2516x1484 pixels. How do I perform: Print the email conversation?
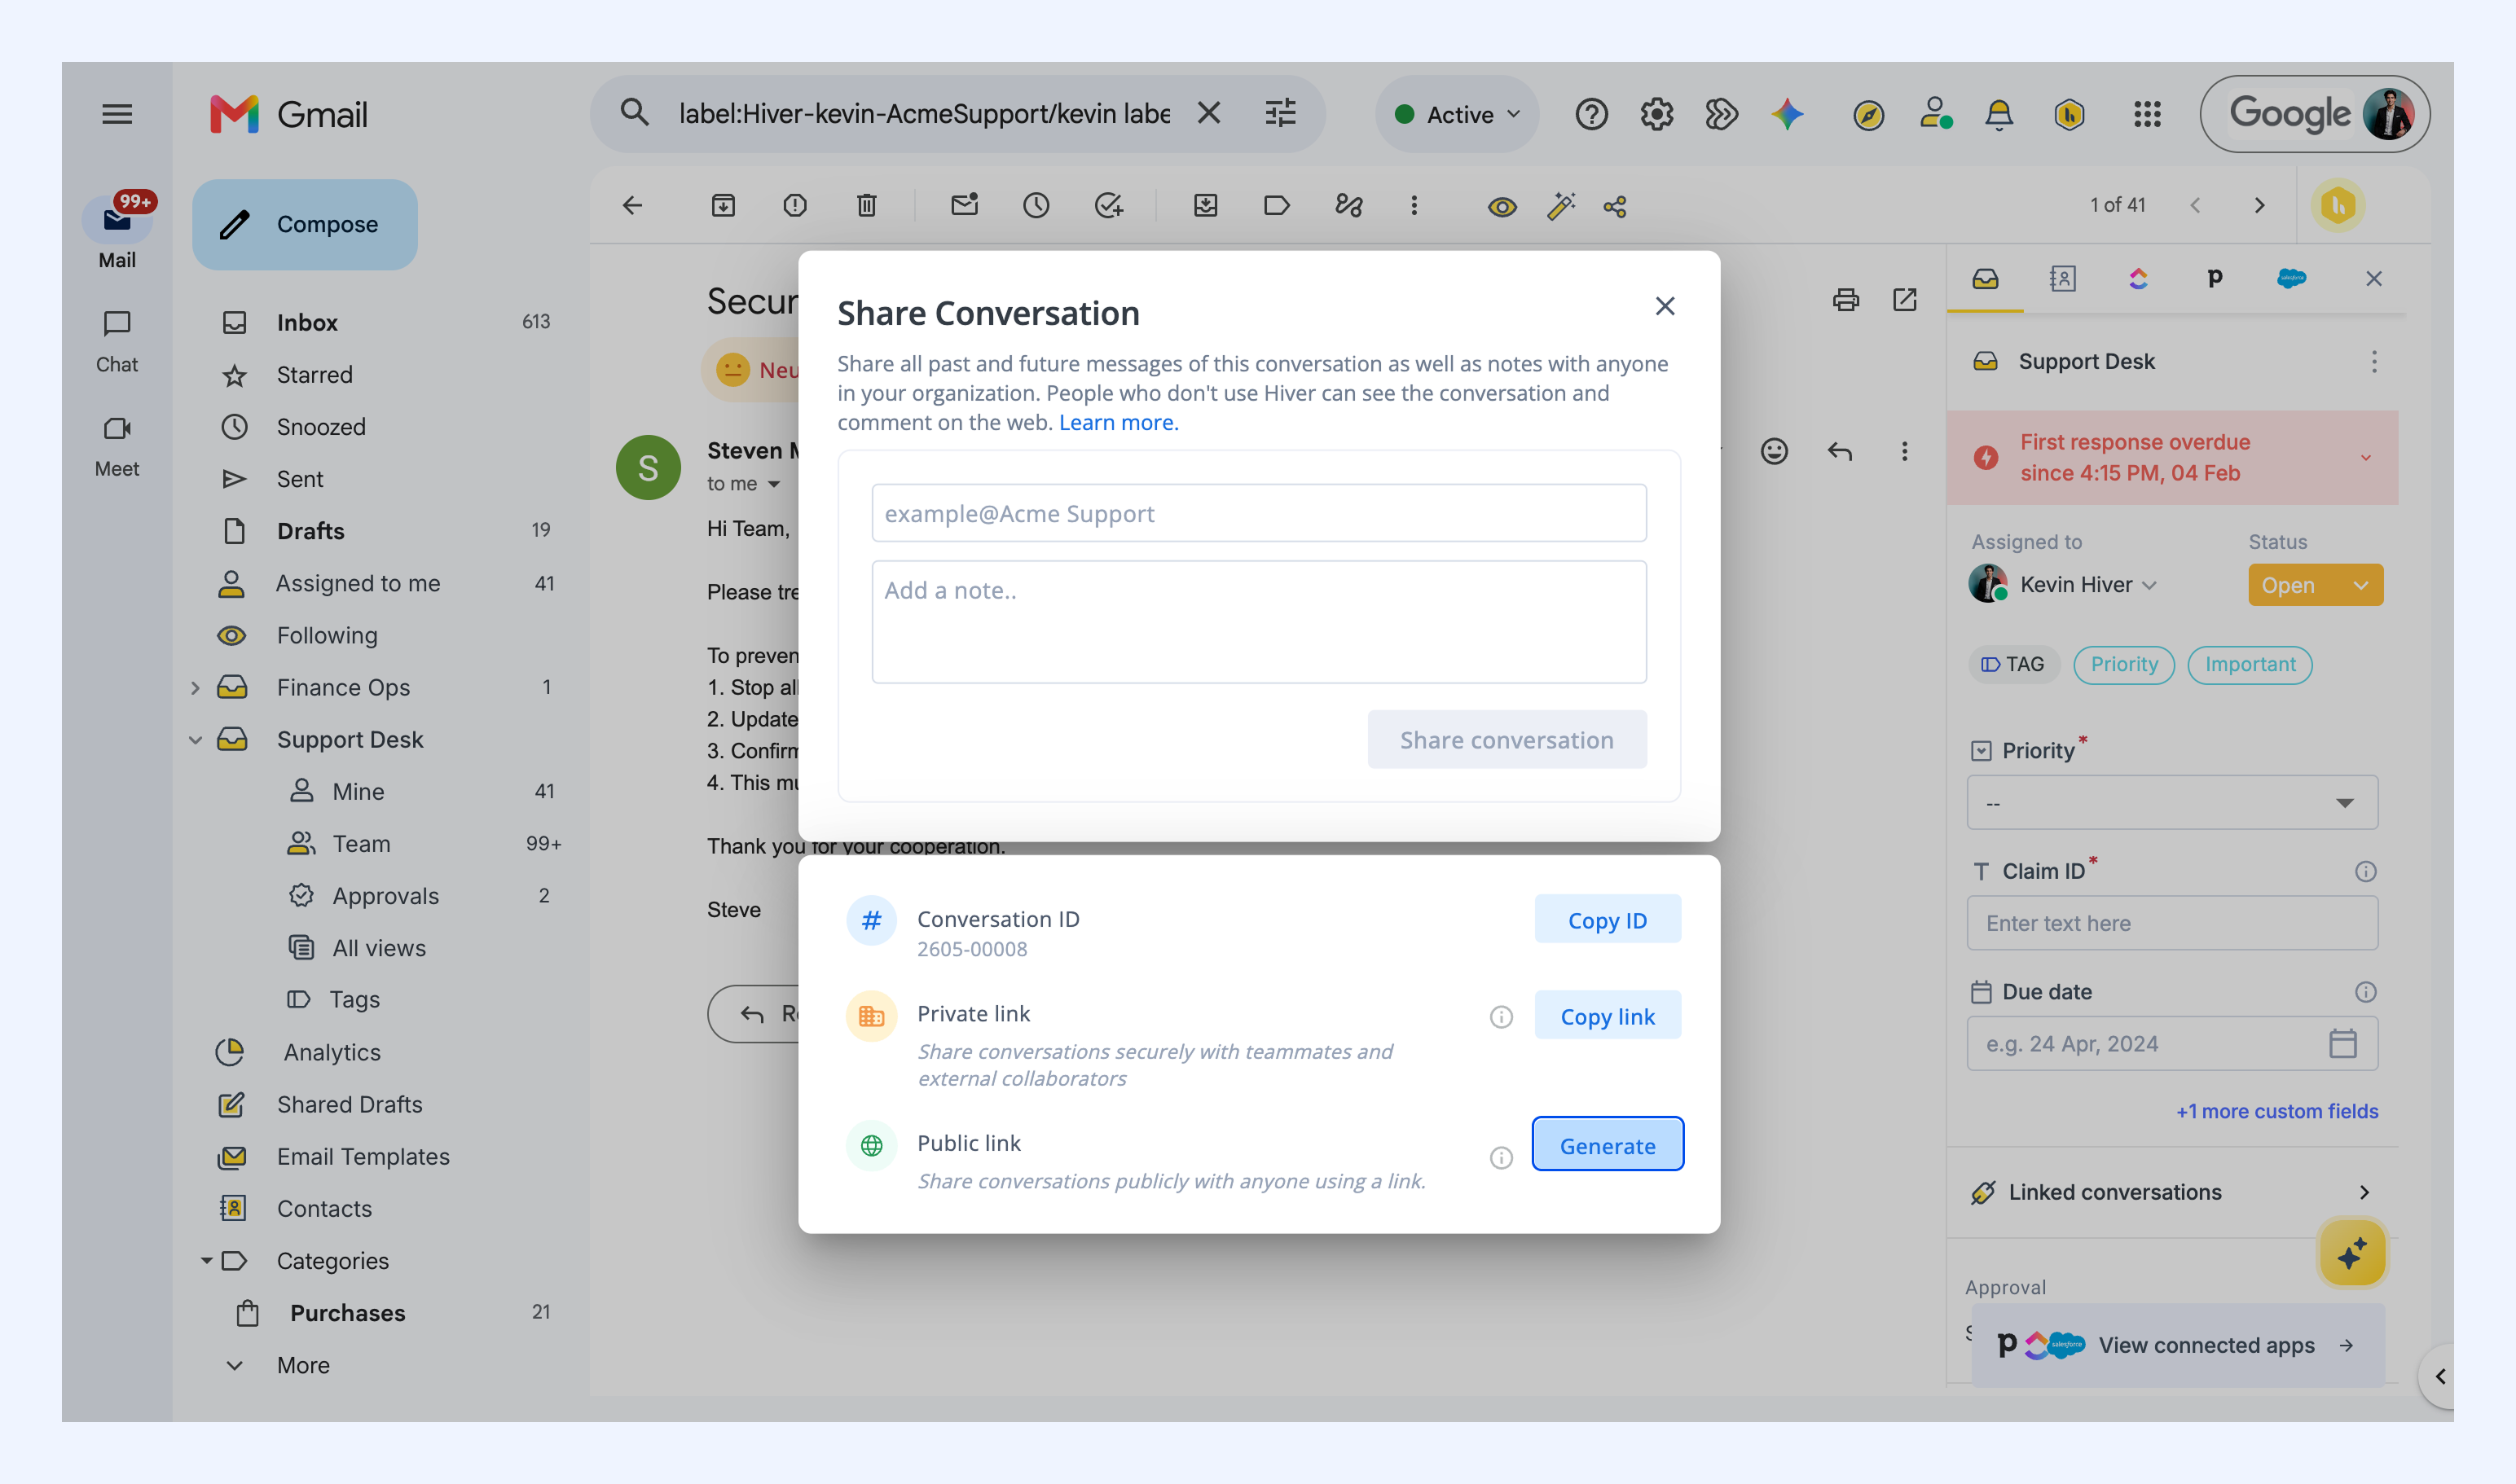coord(1845,299)
